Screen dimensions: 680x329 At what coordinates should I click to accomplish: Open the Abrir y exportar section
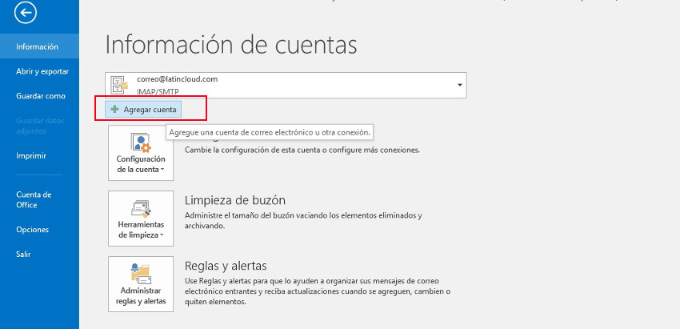(42, 71)
